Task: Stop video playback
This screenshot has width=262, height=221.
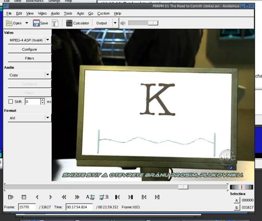Action: (24, 197)
